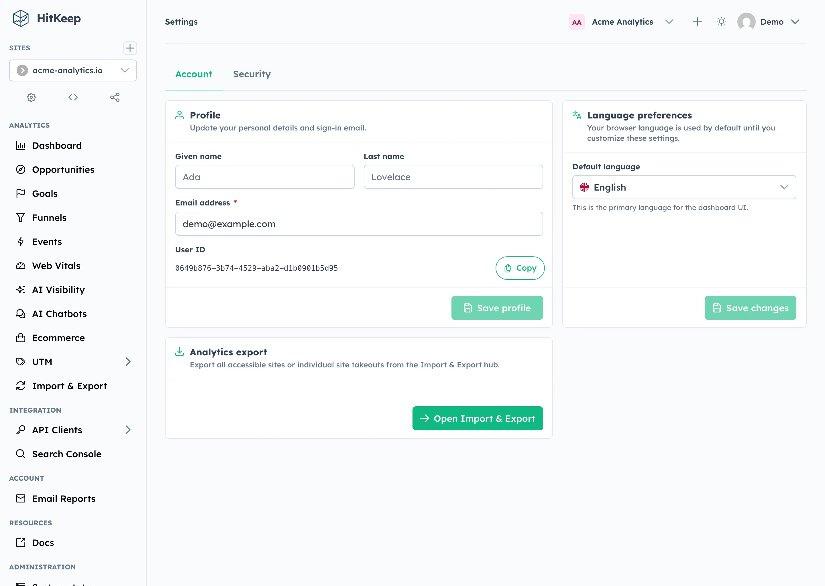Expand the UTM submenu
This screenshot has height=586, width=825.
tap(128, 362)
